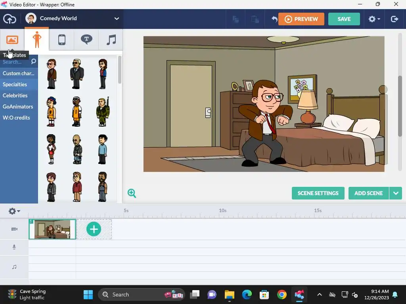Viewport: 406px width, 304px height.
Task: Click the ADD SCENE button
Action: click(368, 193)
